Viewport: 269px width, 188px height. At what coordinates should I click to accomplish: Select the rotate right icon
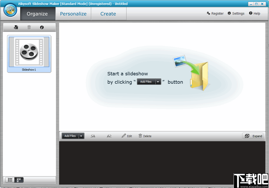(x=109, y=136)
